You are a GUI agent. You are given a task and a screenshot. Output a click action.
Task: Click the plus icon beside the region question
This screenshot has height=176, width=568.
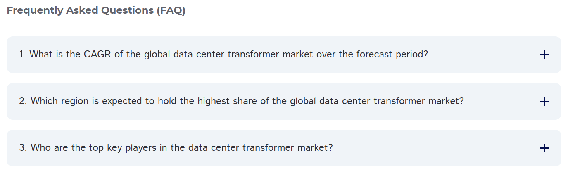(544, 101)
